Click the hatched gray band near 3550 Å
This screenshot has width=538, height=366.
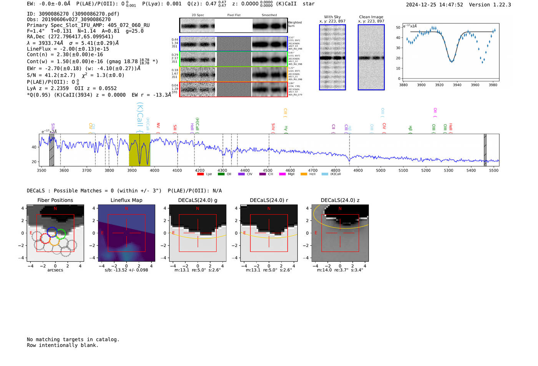click(51, 150)
